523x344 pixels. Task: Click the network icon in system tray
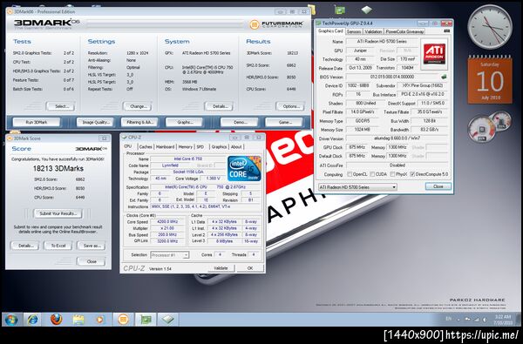pos(476,320)
